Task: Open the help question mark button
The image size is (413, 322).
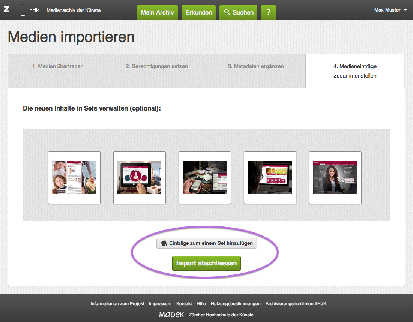Action: 268,12
